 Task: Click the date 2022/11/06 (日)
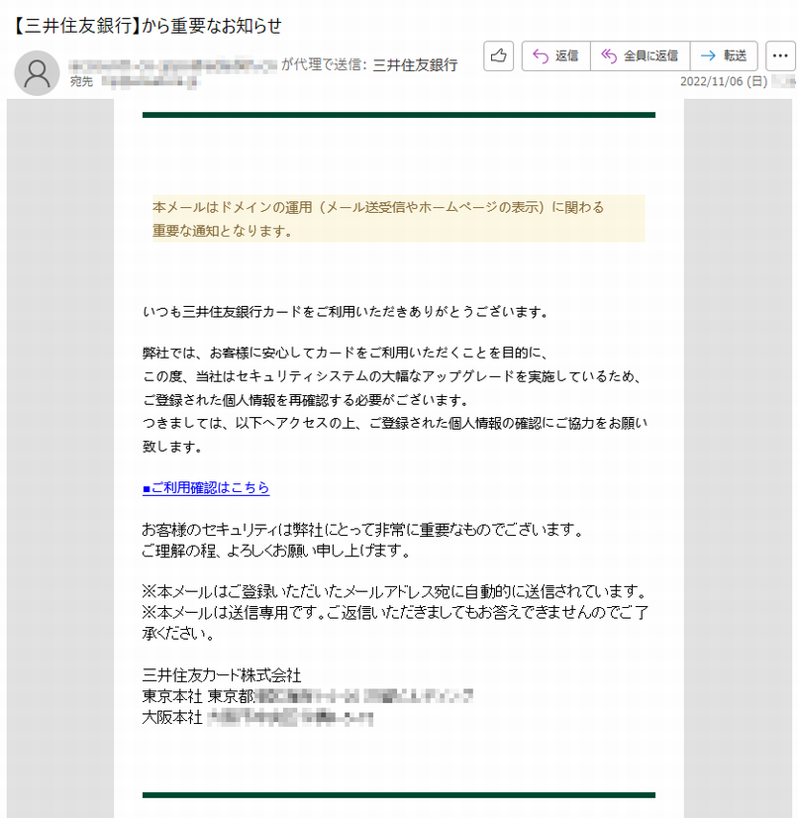pyautogui.click(x=724, y=81)
